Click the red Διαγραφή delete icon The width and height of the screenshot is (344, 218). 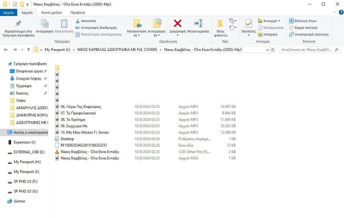177,23
